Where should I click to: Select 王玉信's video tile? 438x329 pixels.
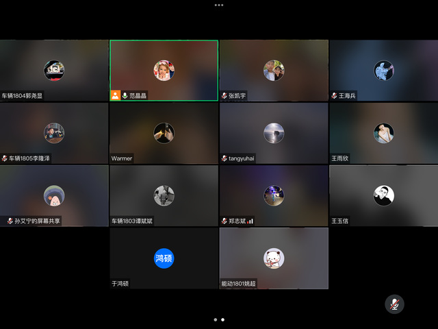(x=383, y=195)
